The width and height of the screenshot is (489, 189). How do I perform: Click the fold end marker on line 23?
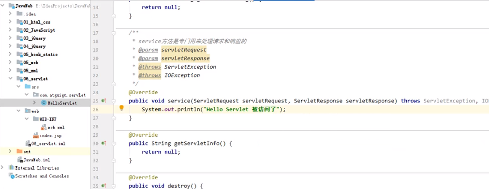coord(114,84)
